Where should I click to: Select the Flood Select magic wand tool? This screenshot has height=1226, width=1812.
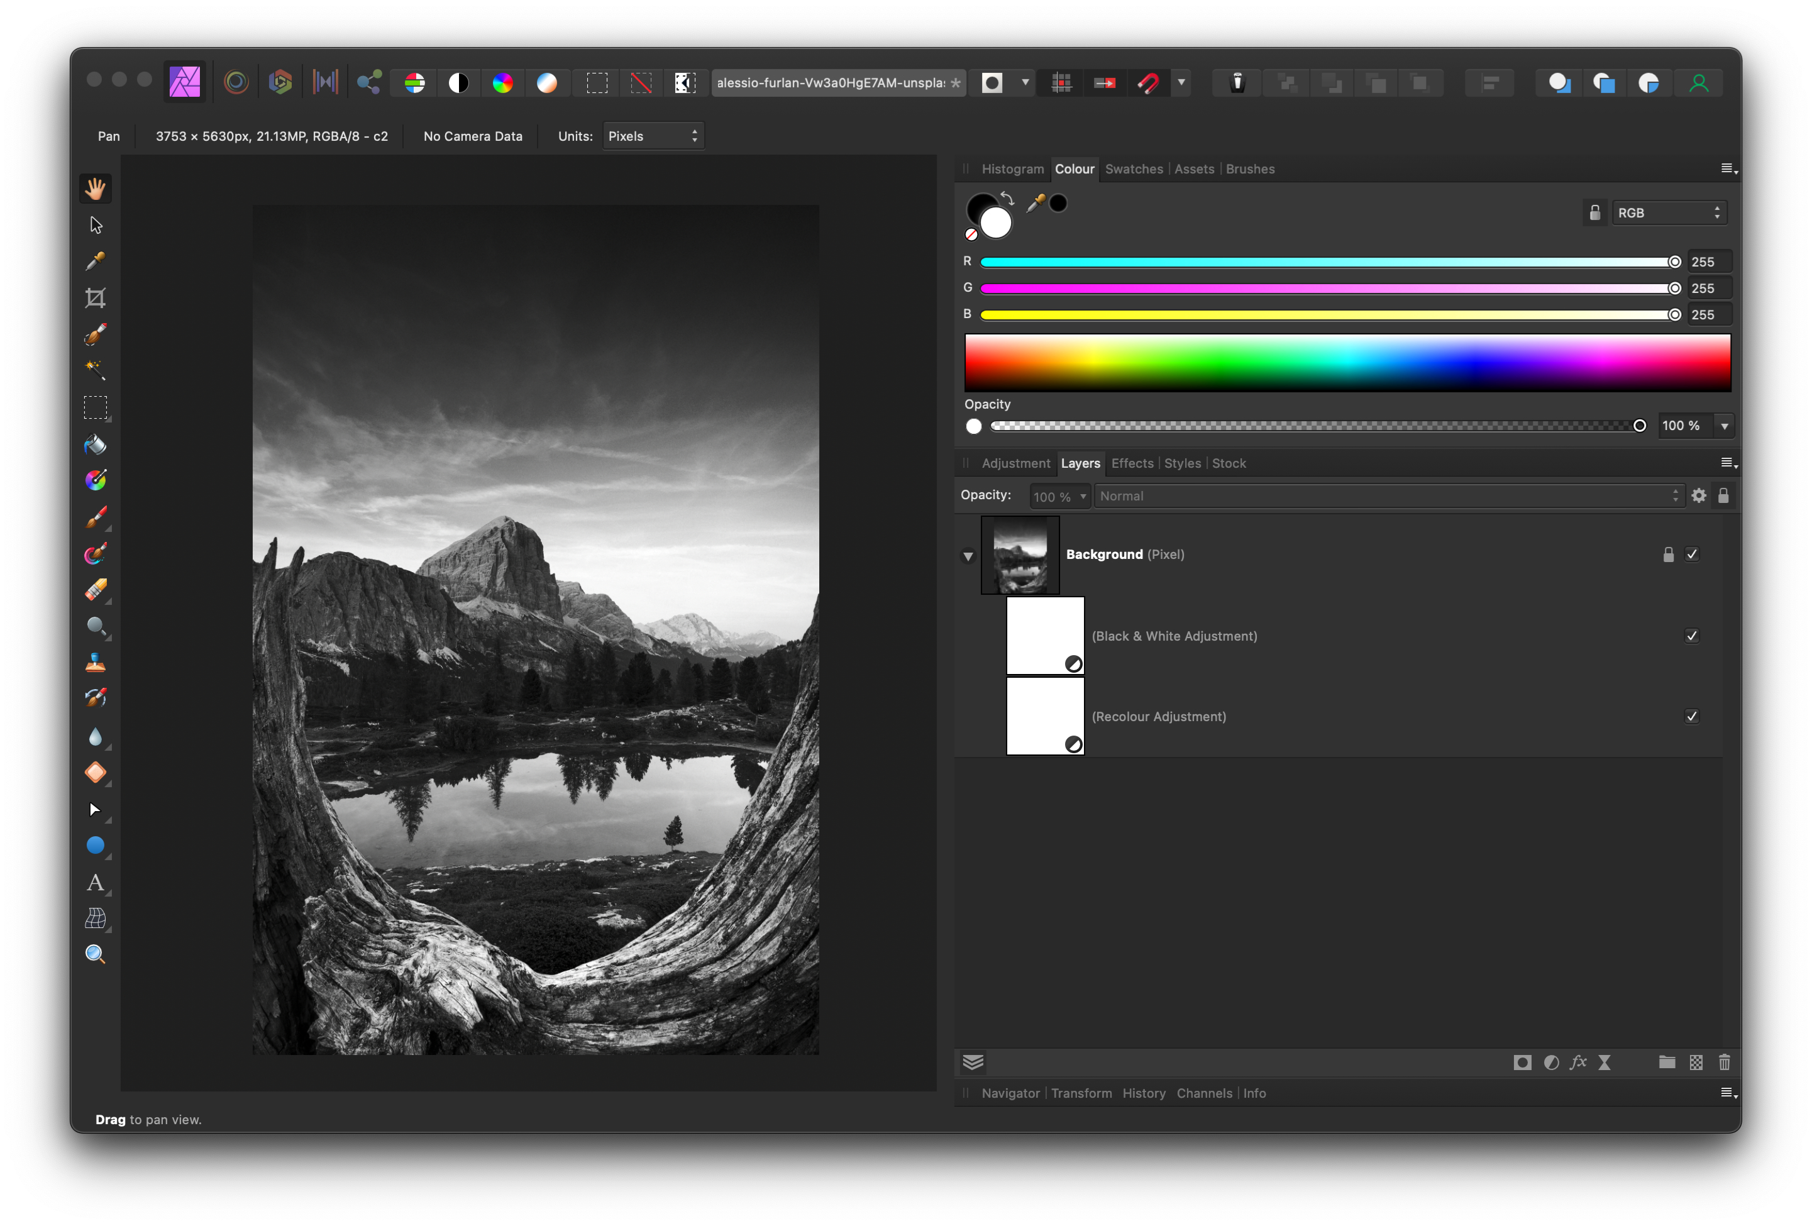(95, 370)
